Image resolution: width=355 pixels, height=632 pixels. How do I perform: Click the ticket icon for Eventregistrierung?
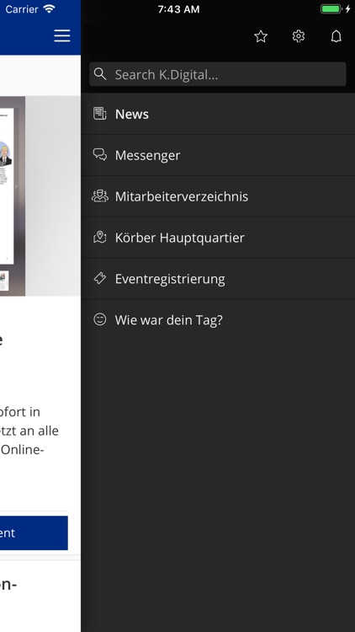pyautogui.click(x=100, y=279)
